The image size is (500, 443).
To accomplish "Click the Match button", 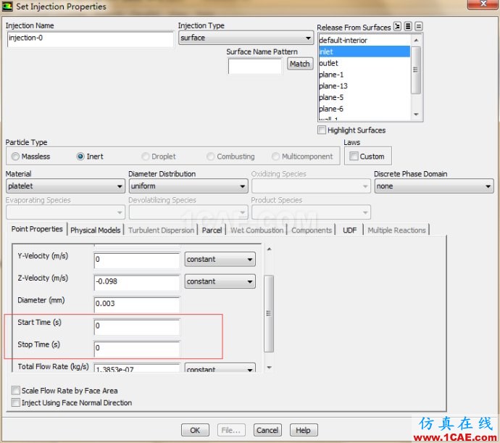I will (300, 64).
